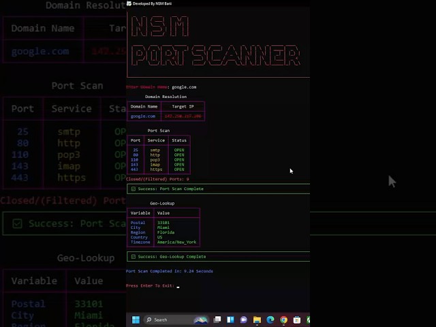This screenshot has height=327, width=436.
Task: Click the 'smtp' service entry
Action: pyautogui.click(x=155, y=150)
